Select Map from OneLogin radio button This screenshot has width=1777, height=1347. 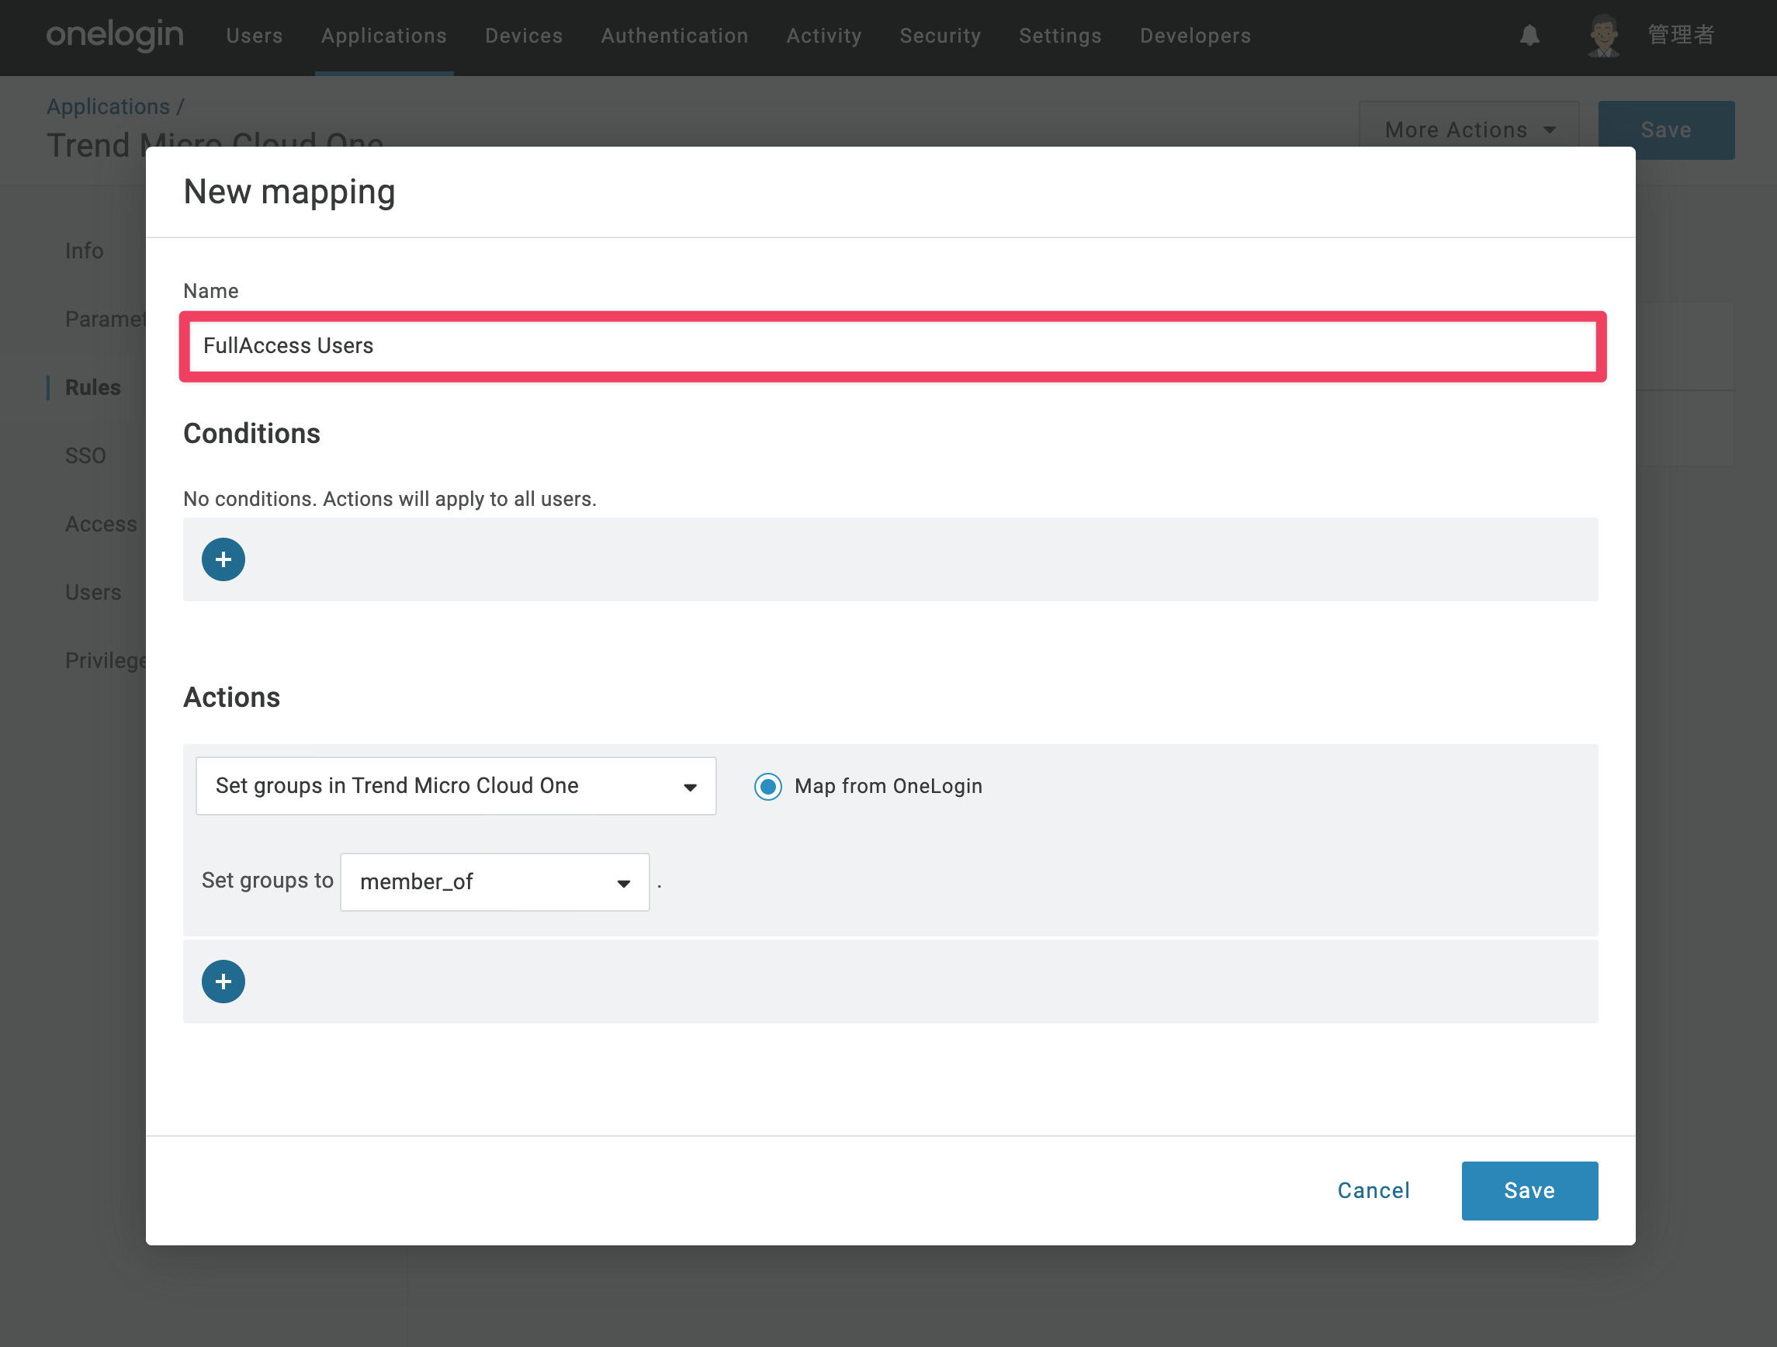768,786
